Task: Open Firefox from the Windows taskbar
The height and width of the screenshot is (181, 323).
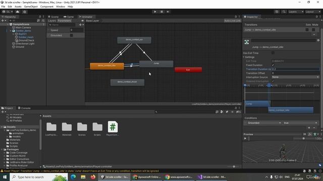Action: pyautogui.click(x=93, y=177)
